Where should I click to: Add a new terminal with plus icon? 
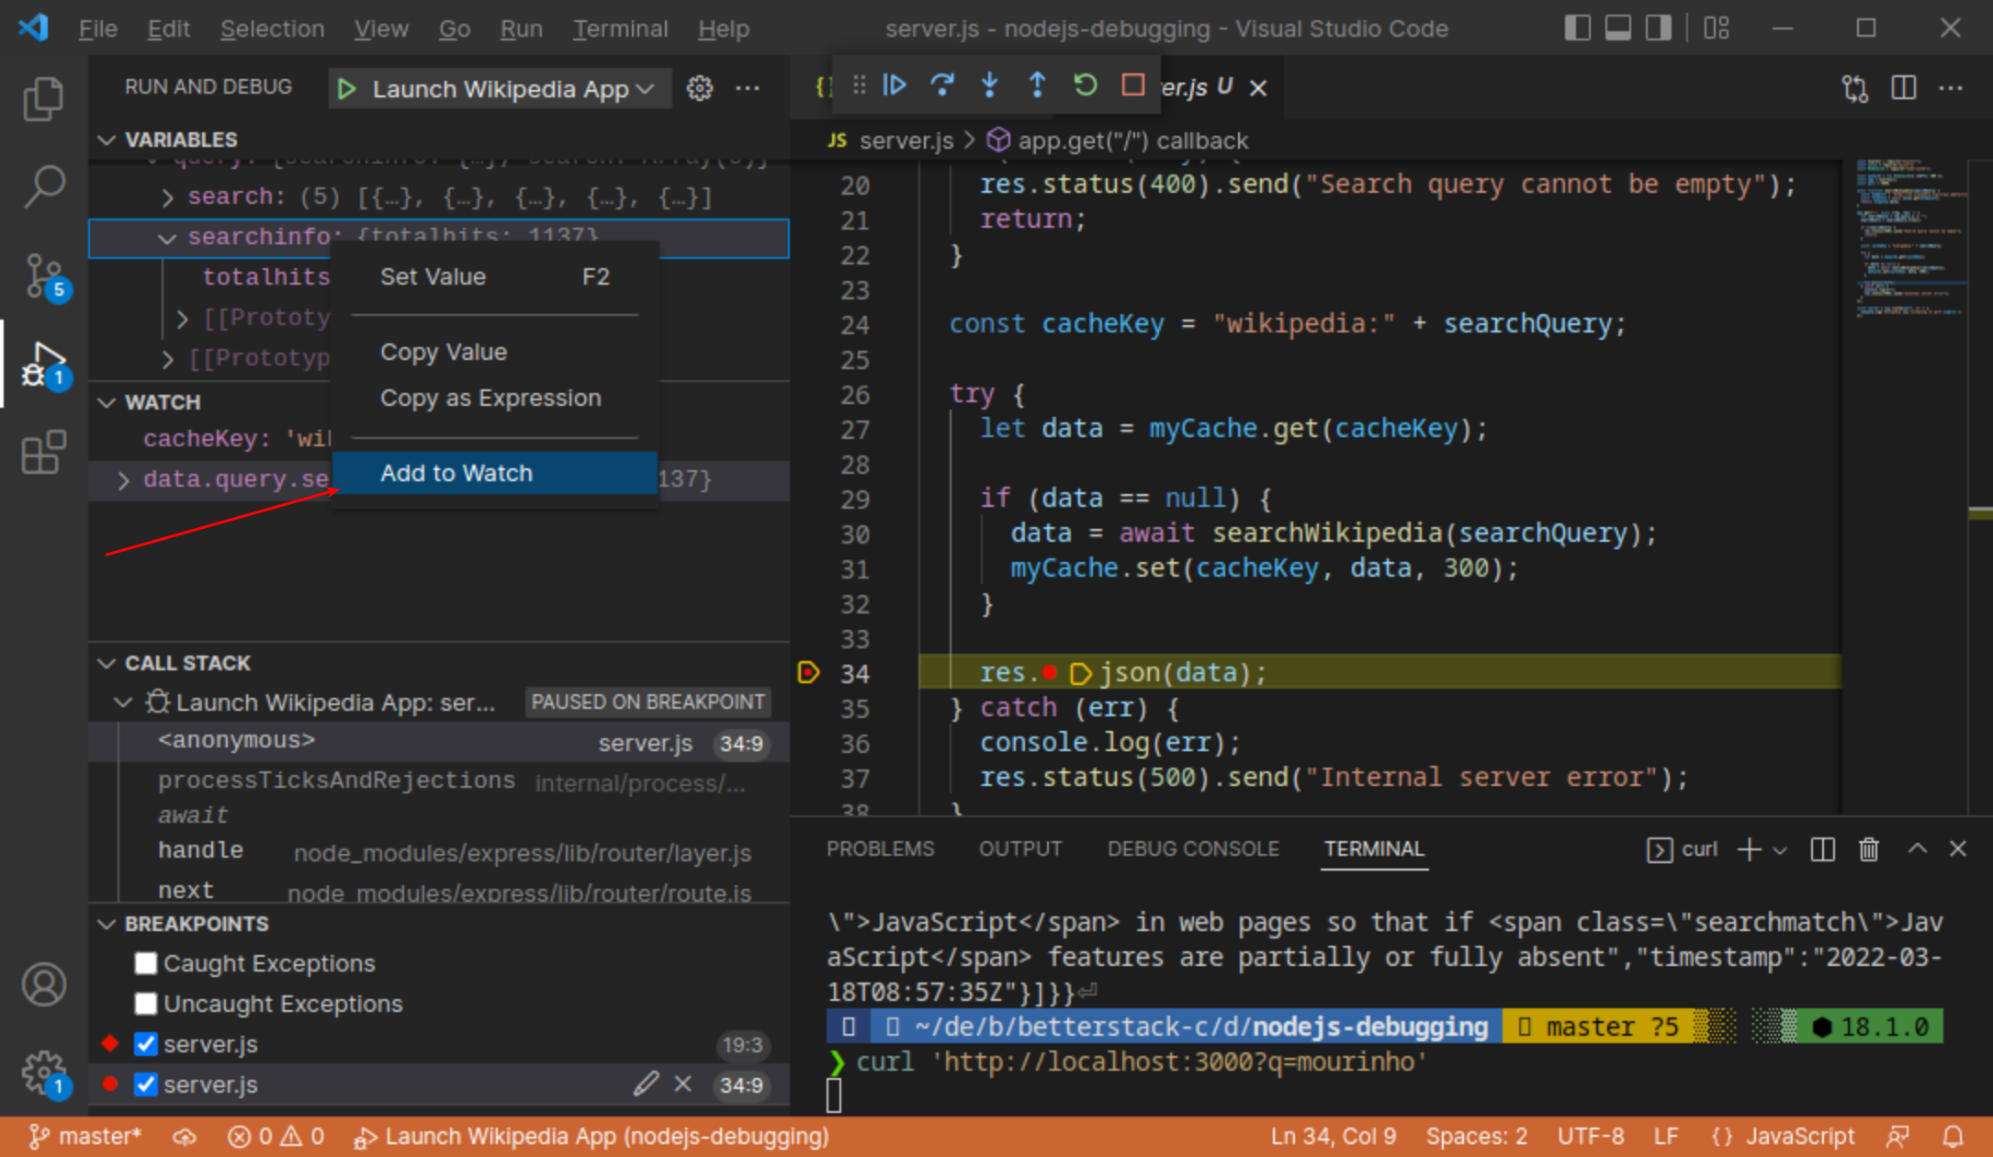click(x=1749, y=849)
